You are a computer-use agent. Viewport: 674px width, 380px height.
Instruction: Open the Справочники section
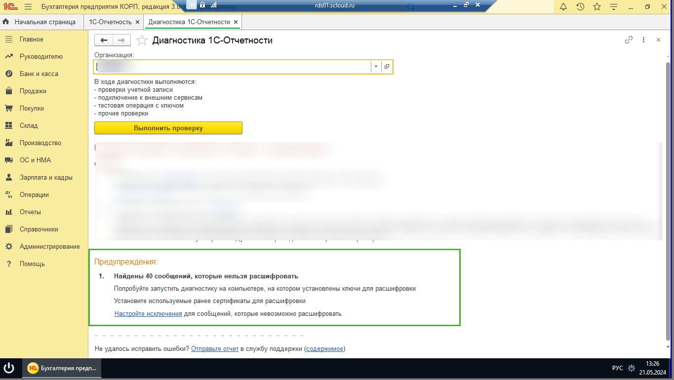coord(44,229)
